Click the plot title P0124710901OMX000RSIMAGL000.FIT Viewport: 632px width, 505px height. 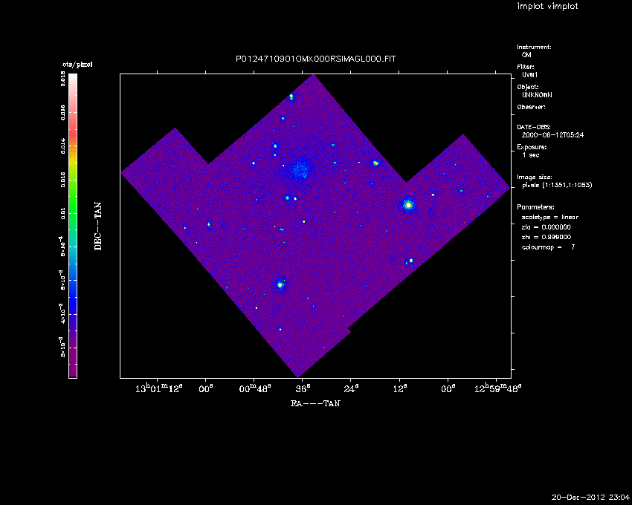tap(315, 59)
